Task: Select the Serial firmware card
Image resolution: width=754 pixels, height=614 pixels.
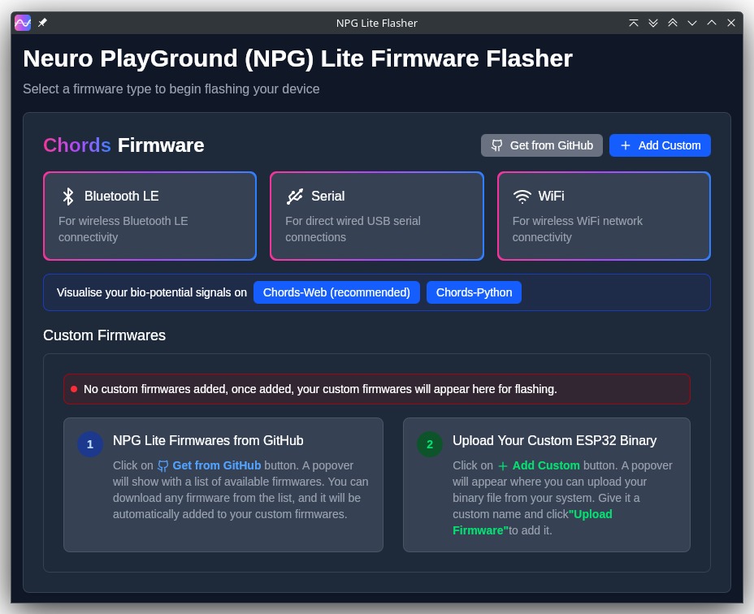Action: click(x=377, y=216)
